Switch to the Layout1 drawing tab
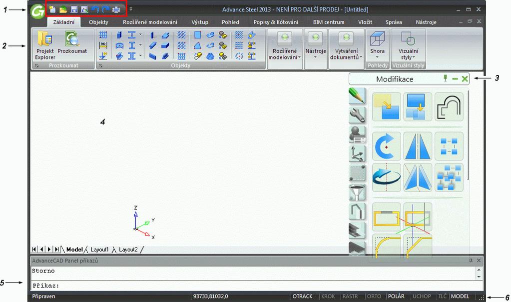The image size is (511, 302). (99, 249)
